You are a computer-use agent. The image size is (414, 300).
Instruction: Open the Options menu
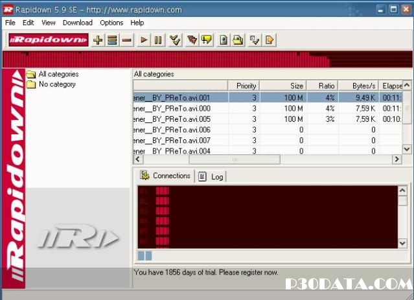(111, 23)
